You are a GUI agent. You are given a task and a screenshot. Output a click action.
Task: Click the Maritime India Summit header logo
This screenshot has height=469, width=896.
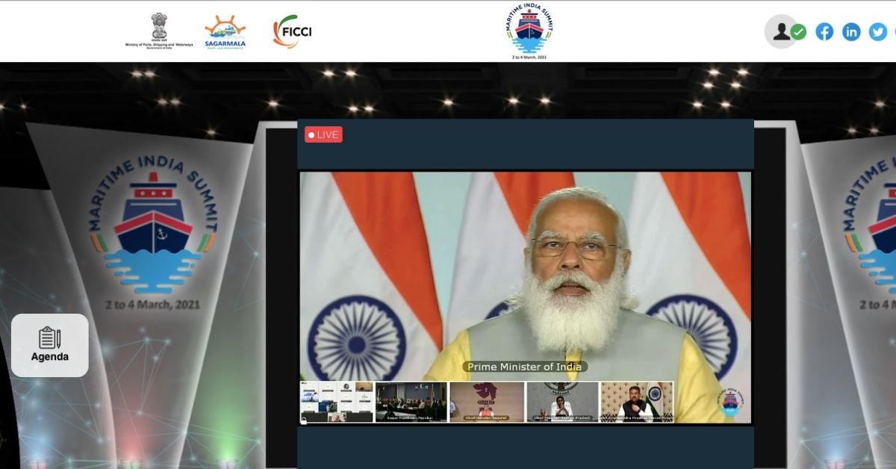coord(529,31)
